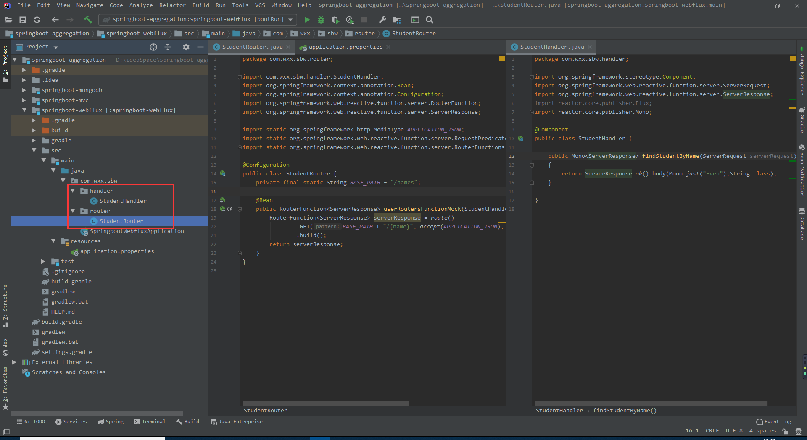
Task: Click the Collapse All icon in Project panel
Action: tap(168, 47)
